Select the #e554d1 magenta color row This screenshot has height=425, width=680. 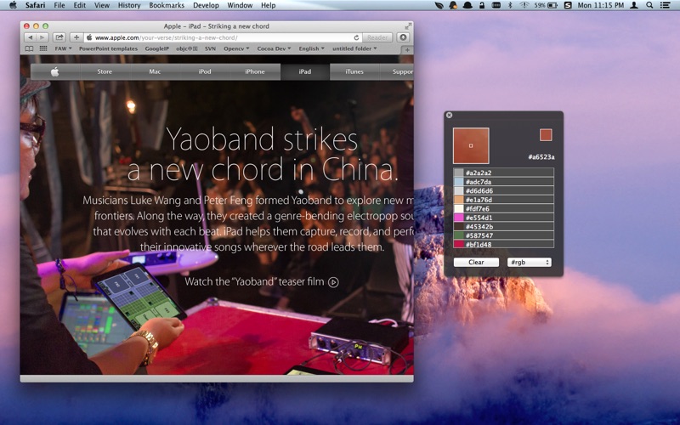click(x=503, y=218)
